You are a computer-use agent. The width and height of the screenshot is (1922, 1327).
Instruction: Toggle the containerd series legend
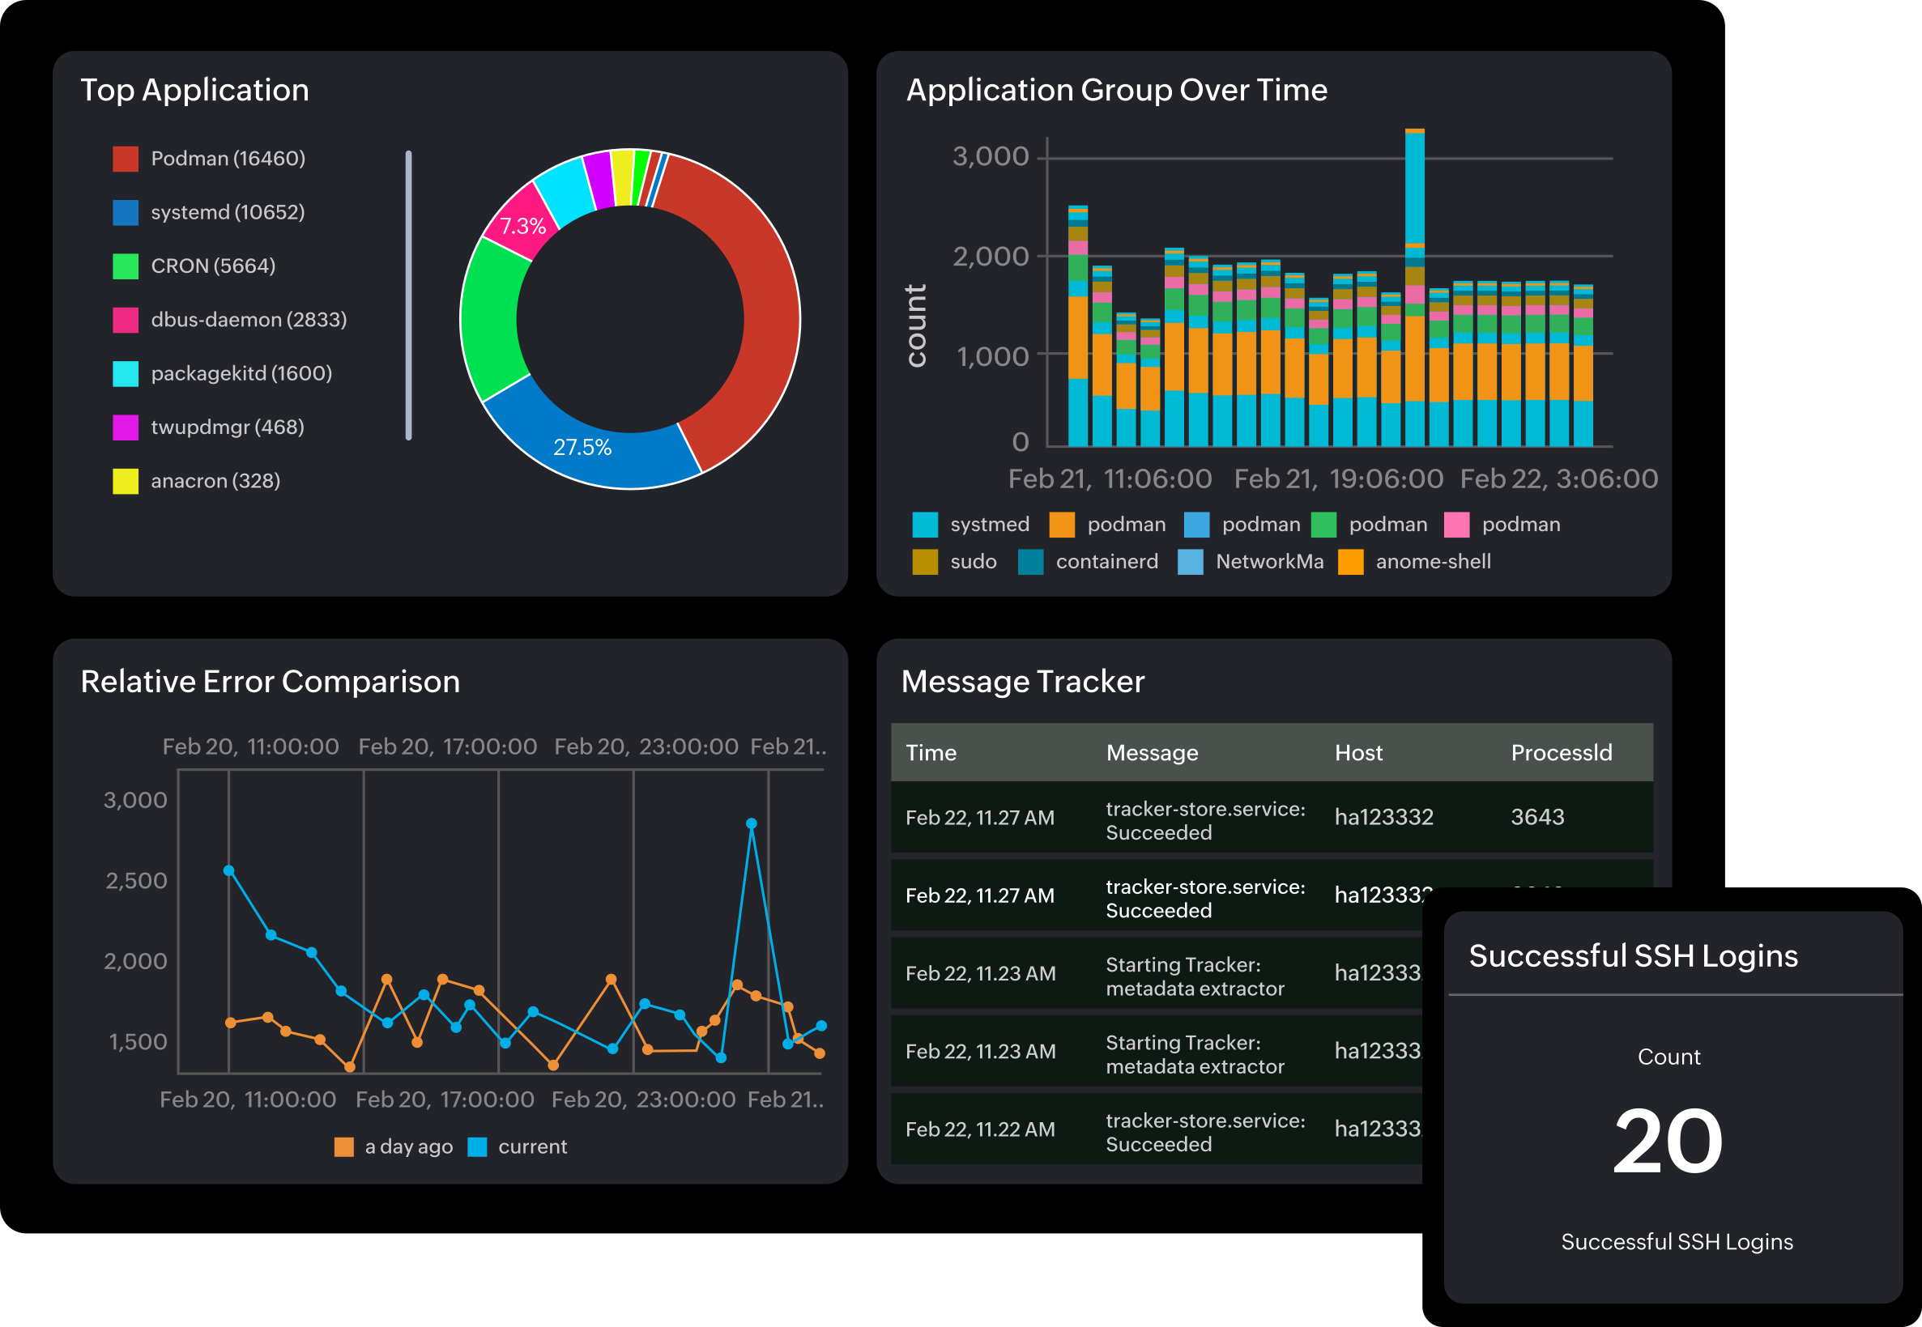tap(1107, 561)
